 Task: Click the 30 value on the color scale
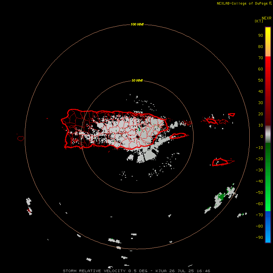pos(261,103)
